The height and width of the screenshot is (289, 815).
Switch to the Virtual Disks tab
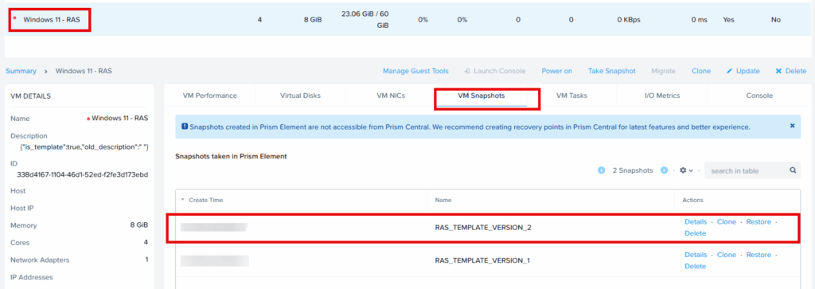click(300, 96)
